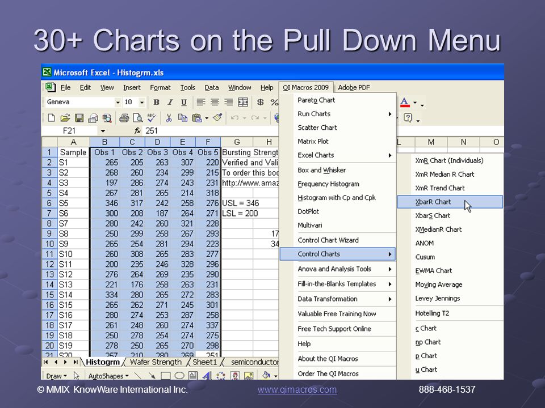Click the Merge and Center icon

click(x=243, y=102)
